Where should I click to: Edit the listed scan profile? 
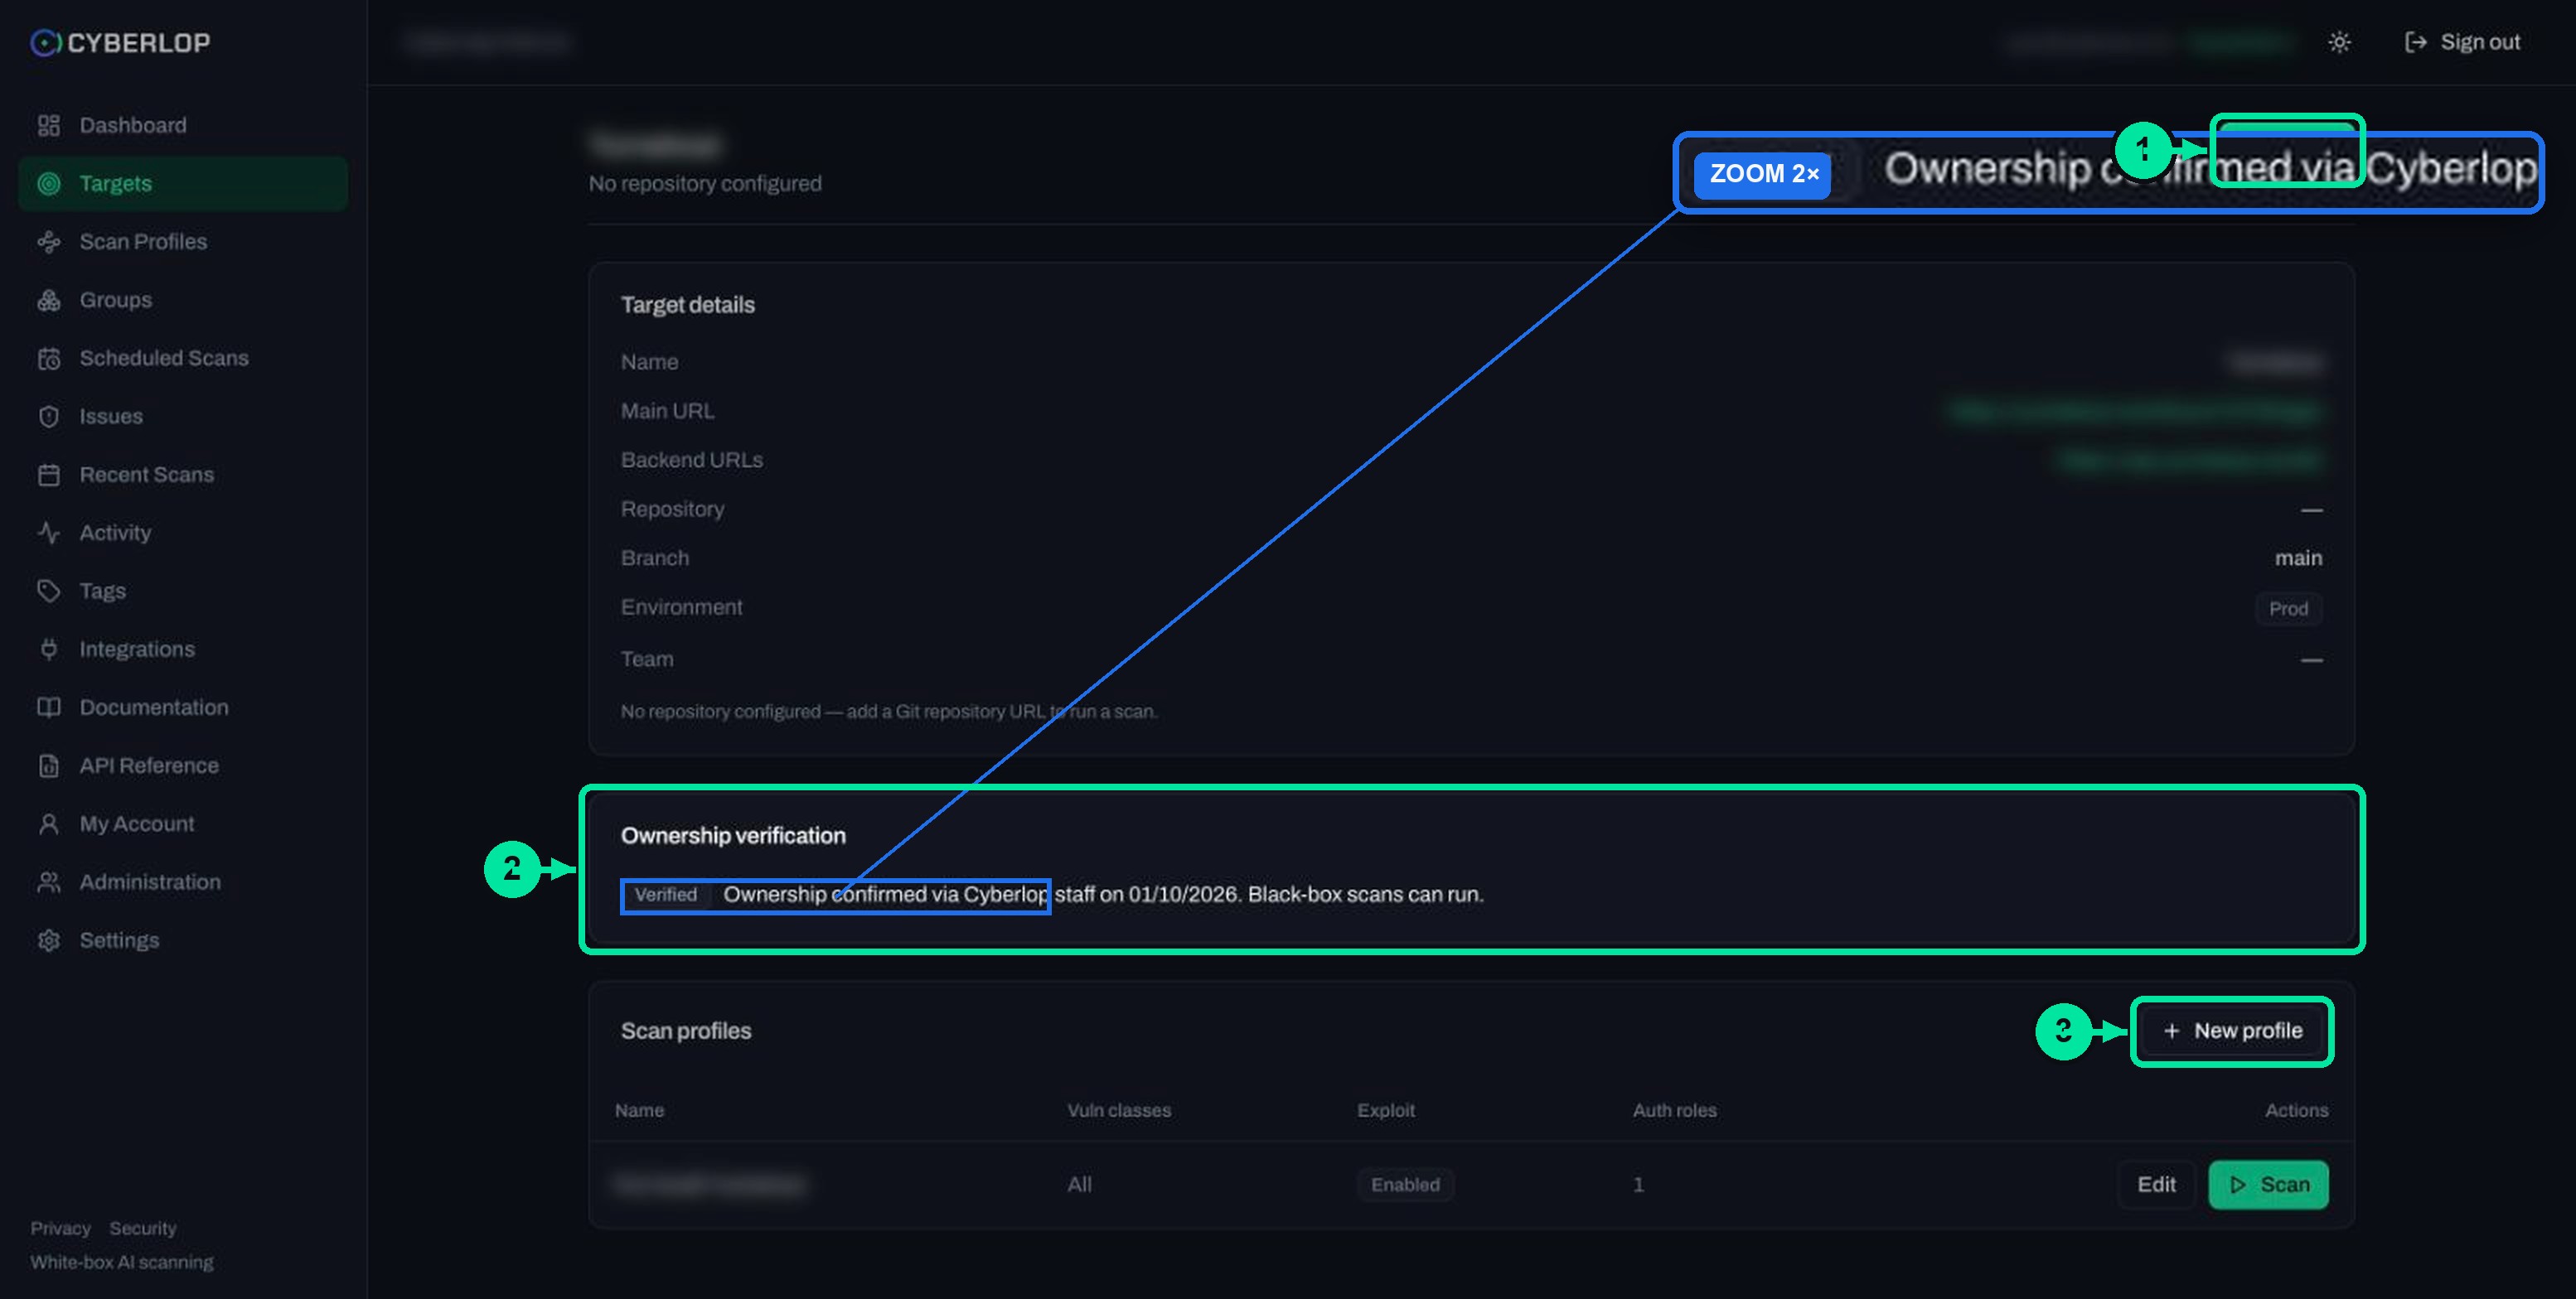(x=2156, y=1184)
